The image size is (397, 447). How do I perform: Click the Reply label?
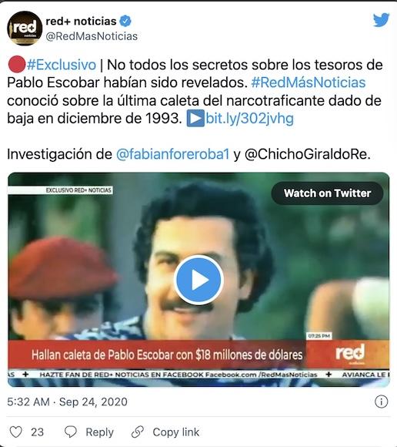click(x=99, y=432)
